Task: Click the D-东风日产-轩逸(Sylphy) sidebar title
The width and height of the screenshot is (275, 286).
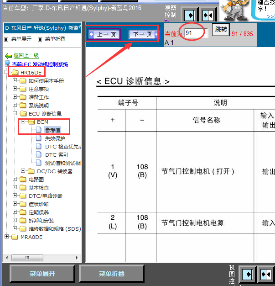Action: pyautogui.click(x=42, y=28)
